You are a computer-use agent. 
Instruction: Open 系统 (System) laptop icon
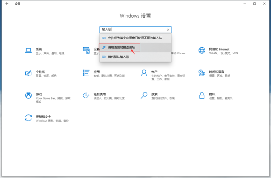[29, 50]
